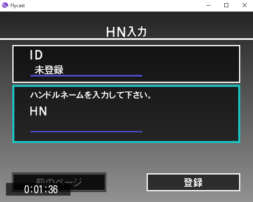The height and width of the screenshot is (202, 253).
Task: Click the 前のページ previous page button
Action: pos(59,182)
